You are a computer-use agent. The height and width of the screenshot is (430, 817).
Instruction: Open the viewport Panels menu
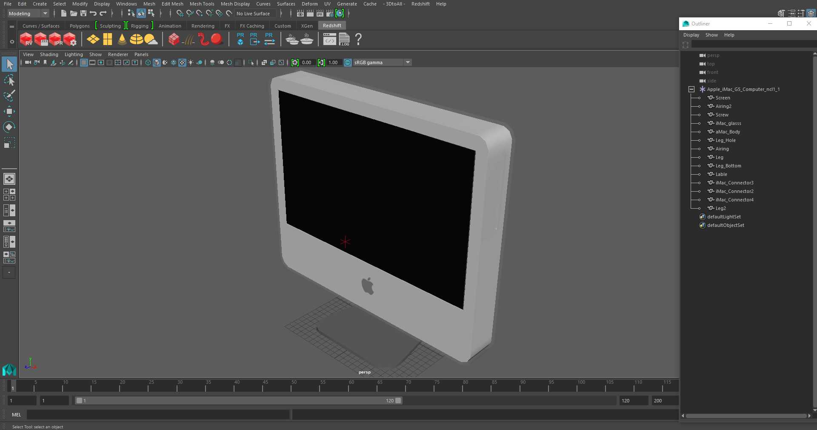coord(141,54)
